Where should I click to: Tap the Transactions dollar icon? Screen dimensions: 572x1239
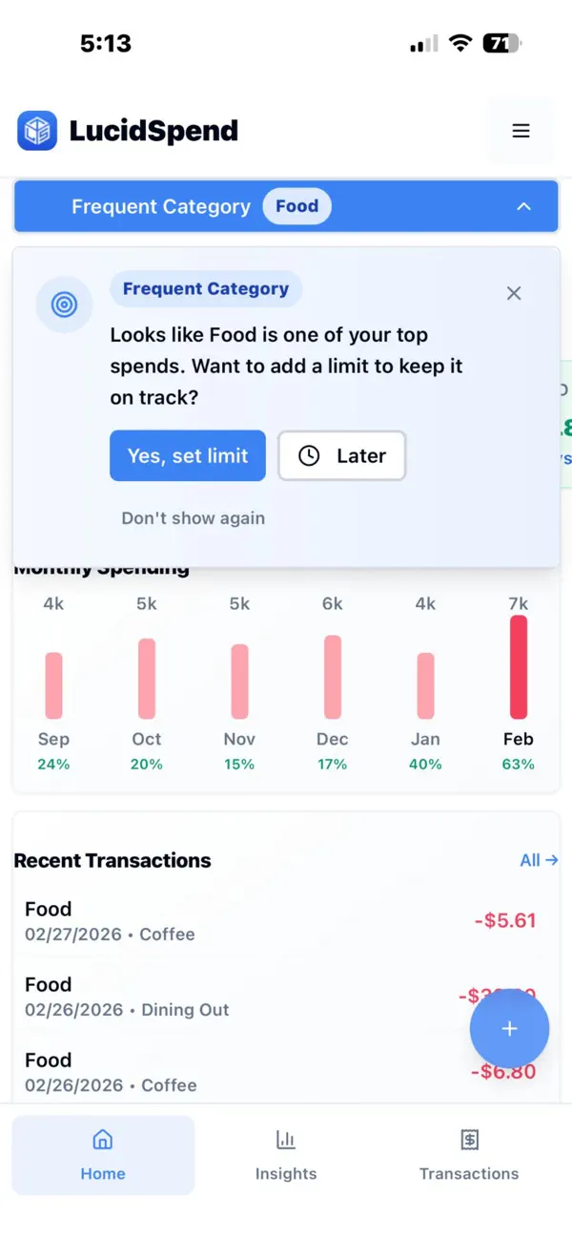(469, 1139)
